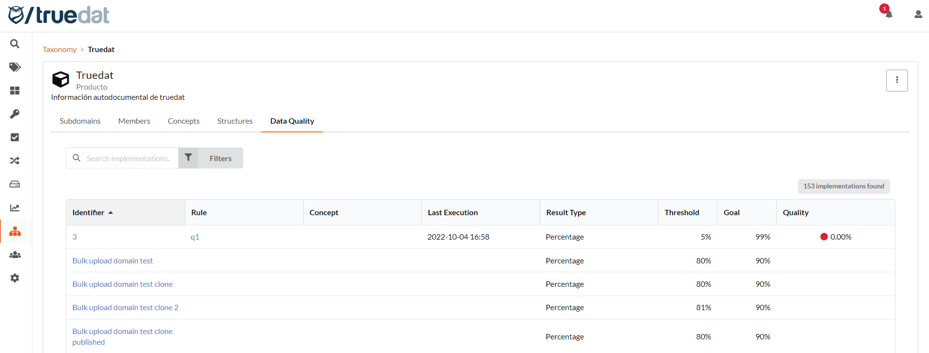The width and height of the screenshot is (929, 353).
Task: Open the tags icon in sidebar
Action: click(x=15, y=67)
